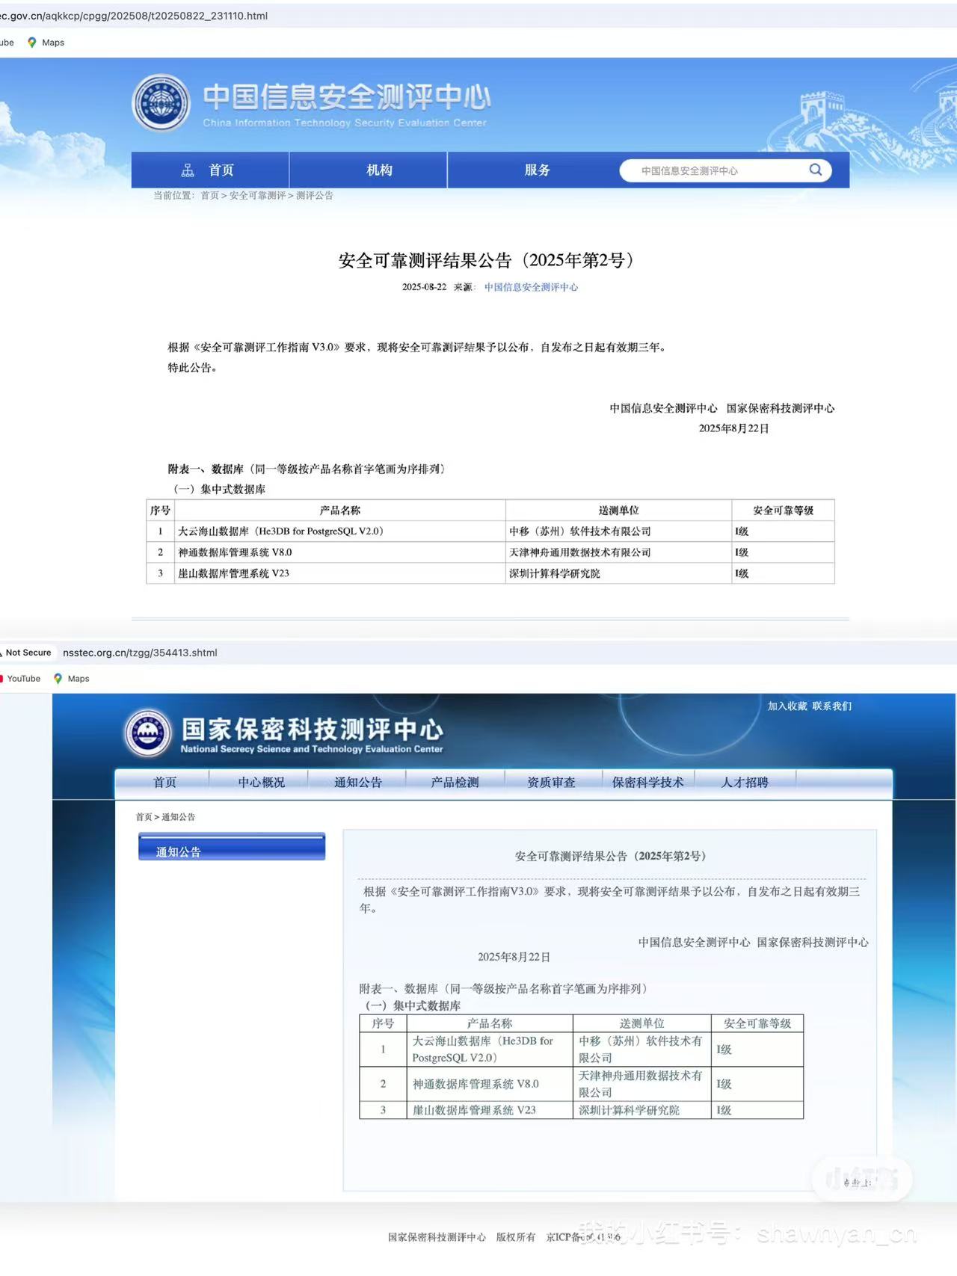Click the 送测单位 column header in the upper table
The image size is (957, 1276).
pyautogui.click(x=619, y=511)
